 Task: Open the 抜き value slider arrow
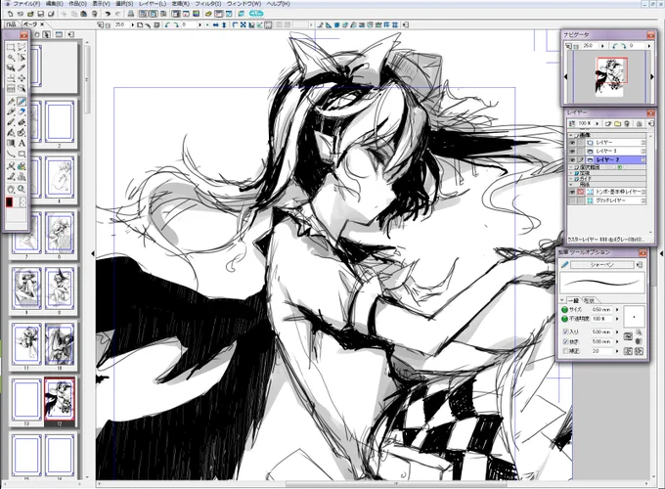(x=617, y=341)
